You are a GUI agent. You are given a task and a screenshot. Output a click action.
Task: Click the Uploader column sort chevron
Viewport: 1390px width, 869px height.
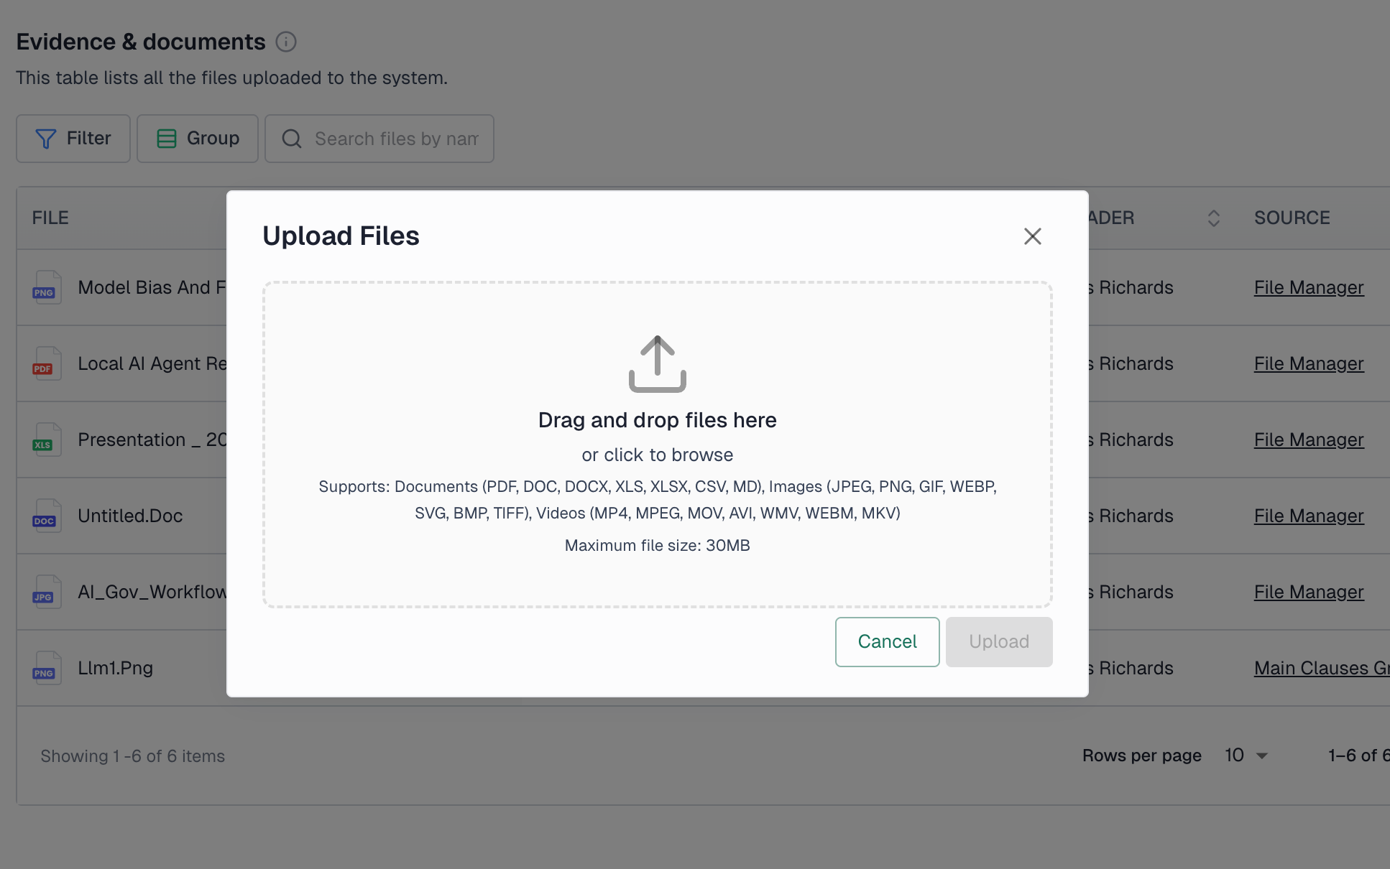(x=1213, y=218)
